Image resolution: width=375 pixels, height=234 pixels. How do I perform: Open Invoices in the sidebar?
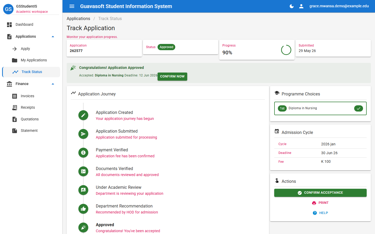(x=31, y=96)
